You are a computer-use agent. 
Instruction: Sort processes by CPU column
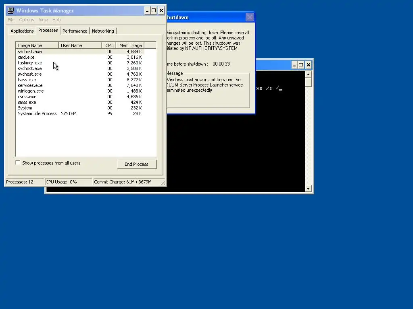109,45
